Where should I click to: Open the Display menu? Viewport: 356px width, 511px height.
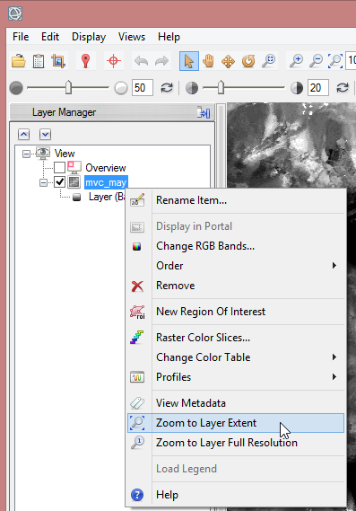(89, 37)
